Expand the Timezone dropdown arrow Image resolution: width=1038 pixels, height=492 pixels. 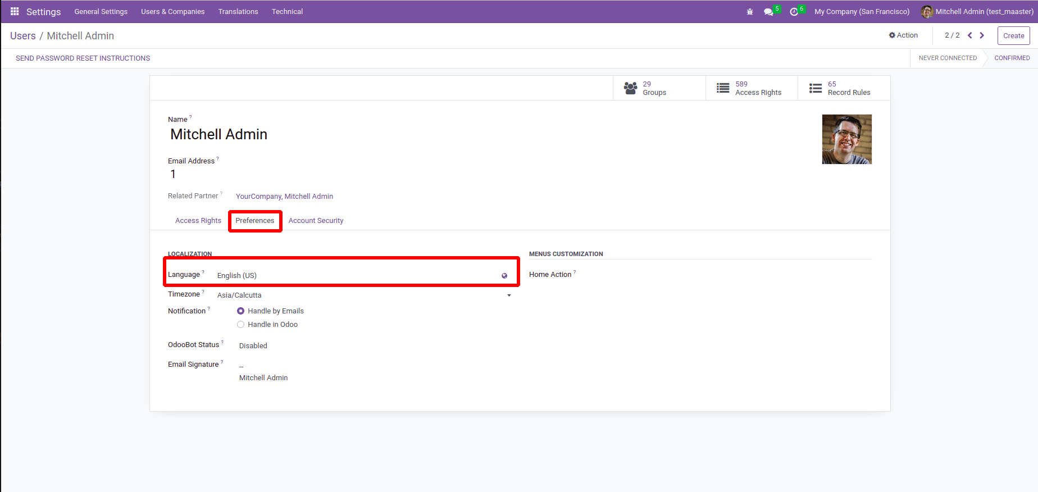(509, 295)
